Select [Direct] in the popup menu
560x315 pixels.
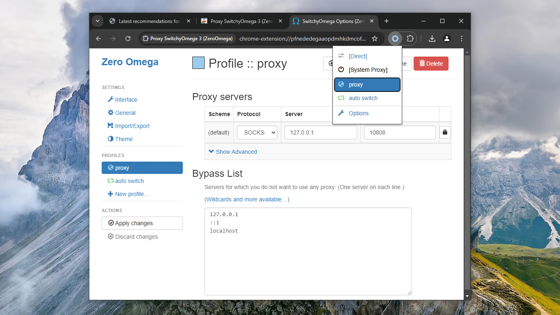(x=367, y=56)
